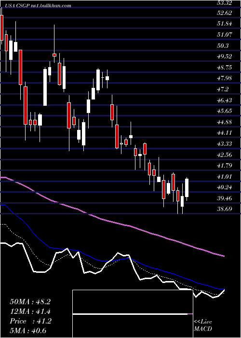Click the 43.33 price axis label

225,144
